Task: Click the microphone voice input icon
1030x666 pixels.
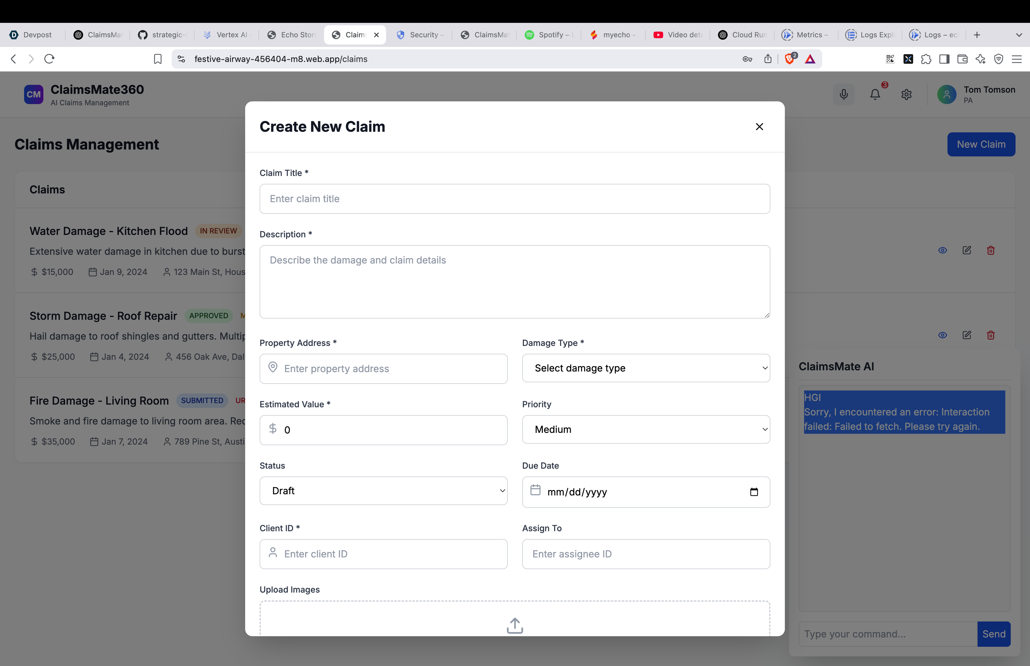Action: (844, 94)
